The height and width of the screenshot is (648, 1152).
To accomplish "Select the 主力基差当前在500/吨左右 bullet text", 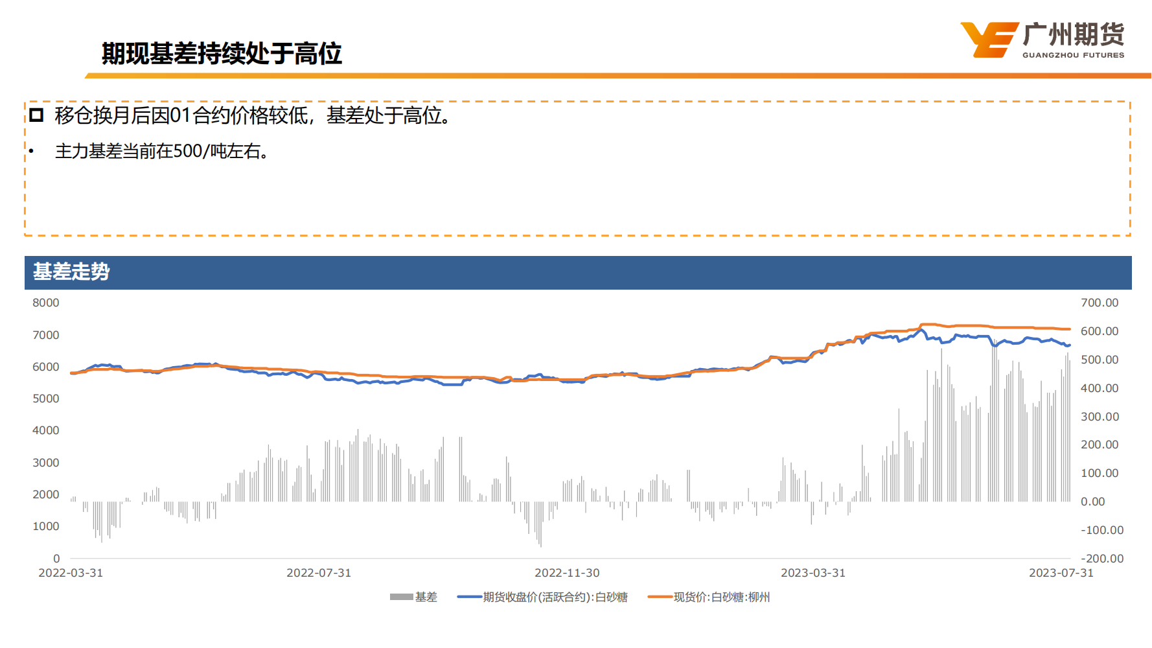I will (x=162, y=151).
